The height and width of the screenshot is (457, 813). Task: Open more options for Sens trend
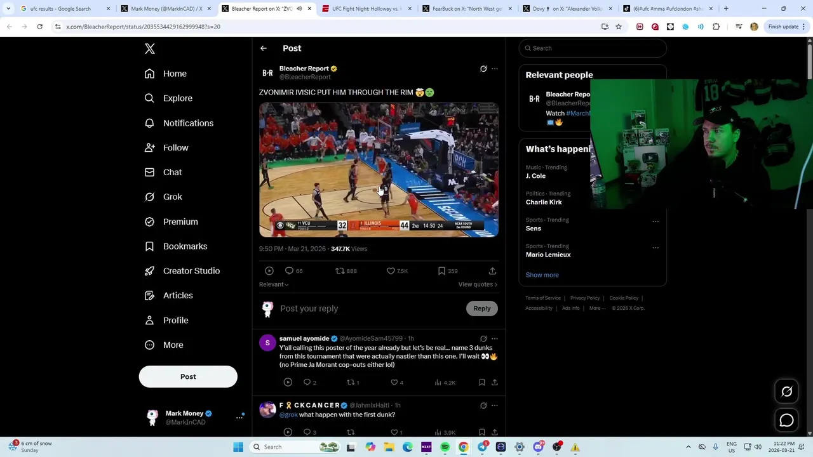coord(655,222)
